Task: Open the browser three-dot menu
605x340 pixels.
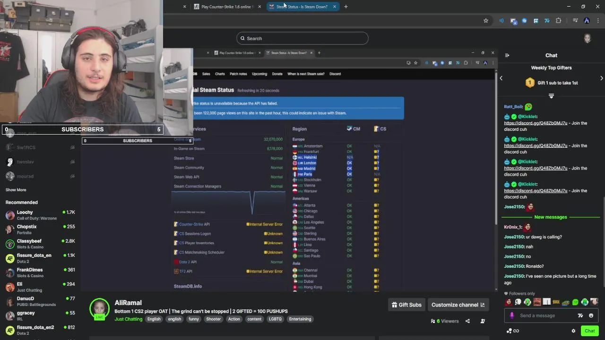Action: (x=598, y=21)
